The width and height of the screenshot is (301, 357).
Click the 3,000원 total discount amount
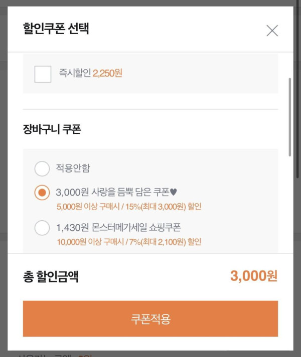pyautogui.click(x=253, y=276)
